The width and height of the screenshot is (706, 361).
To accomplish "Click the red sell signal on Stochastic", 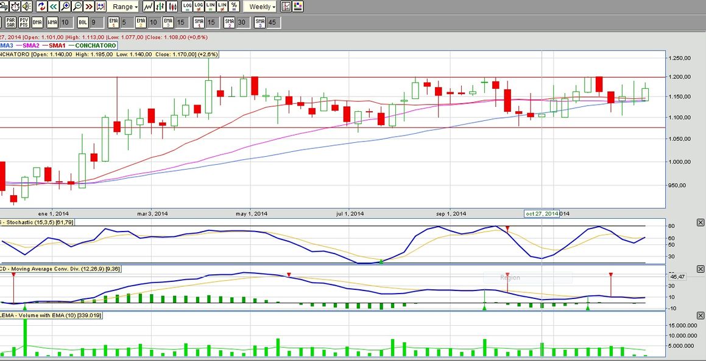I will [507, 229].
